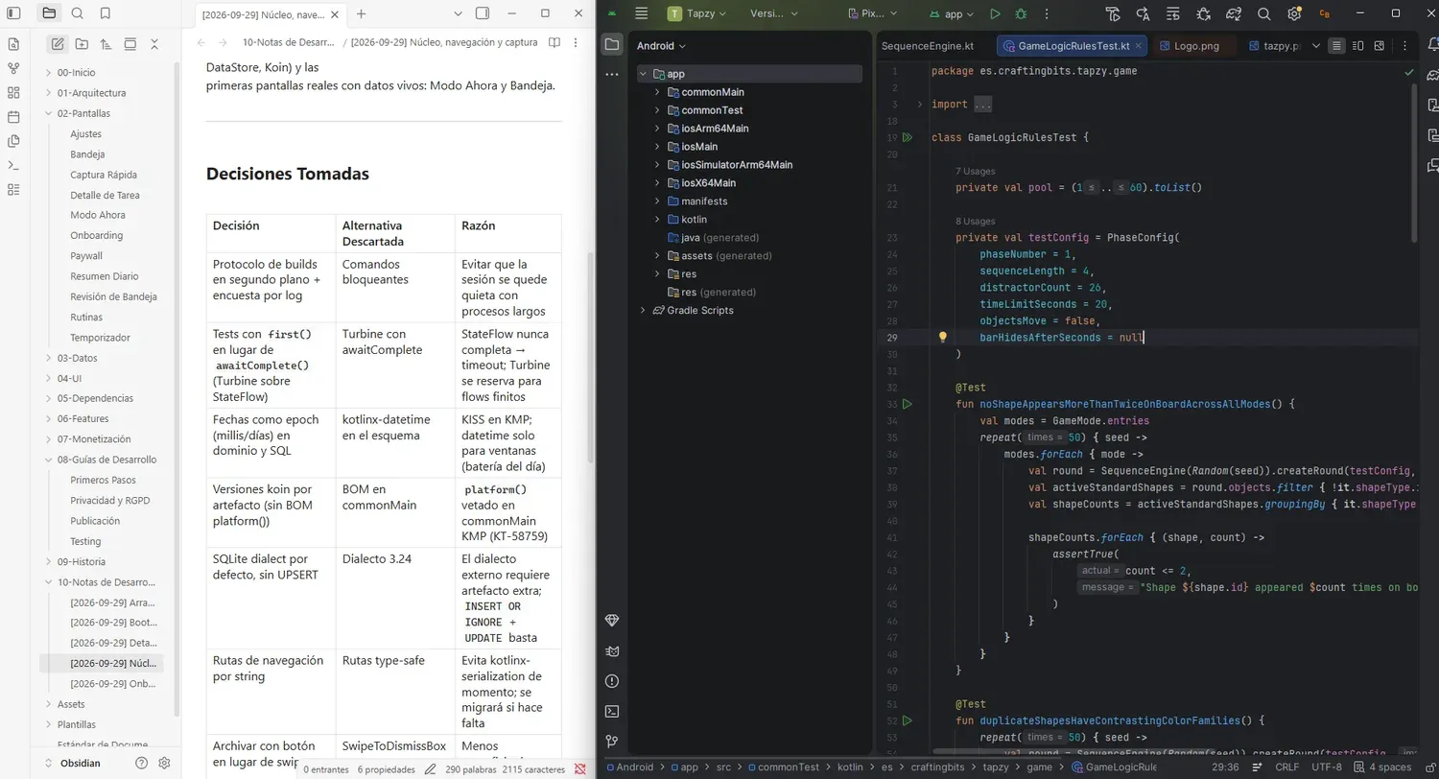
Task: Open the Problems tool window in Android Studio
Action: (x=612, y=681)
